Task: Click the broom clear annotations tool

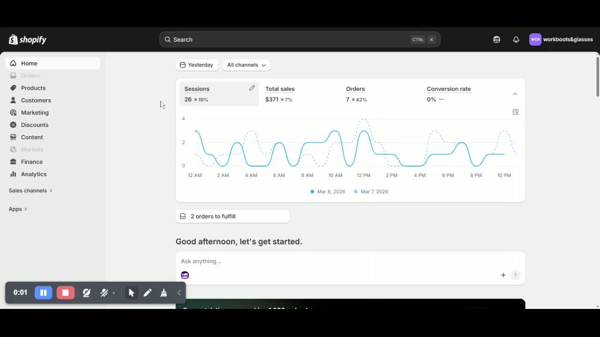Action: point(164,293)
